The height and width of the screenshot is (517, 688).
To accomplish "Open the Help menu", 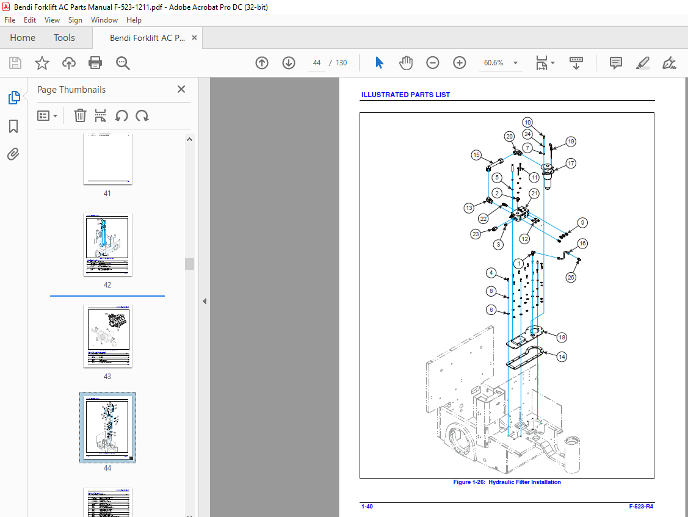I will coord(134,20).
